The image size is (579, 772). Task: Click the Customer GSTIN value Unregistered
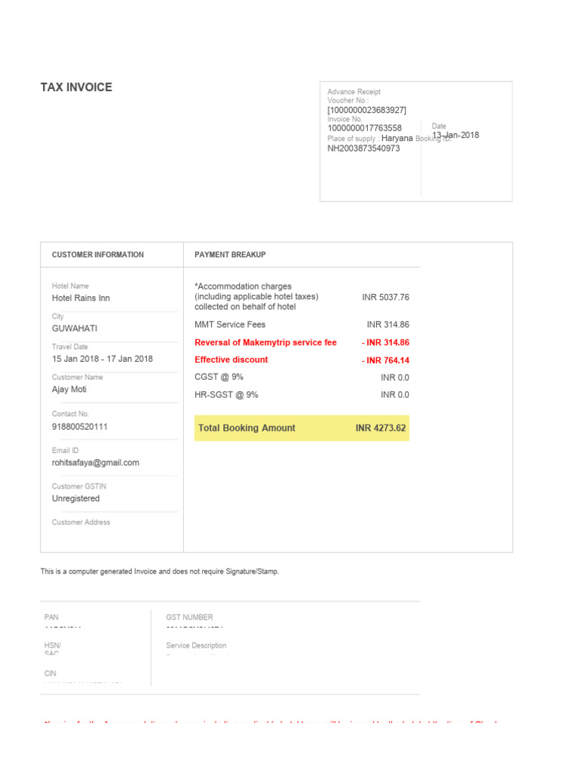point(75,499)
